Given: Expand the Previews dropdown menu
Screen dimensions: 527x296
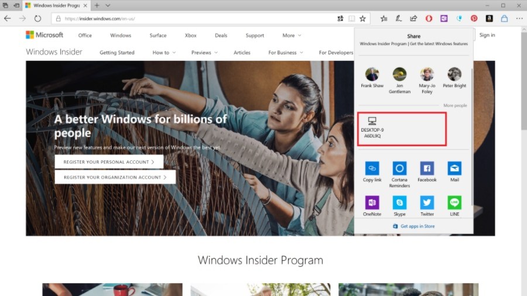Looking at the screenshot, I should pyautogui.click(x=204, y=53).
